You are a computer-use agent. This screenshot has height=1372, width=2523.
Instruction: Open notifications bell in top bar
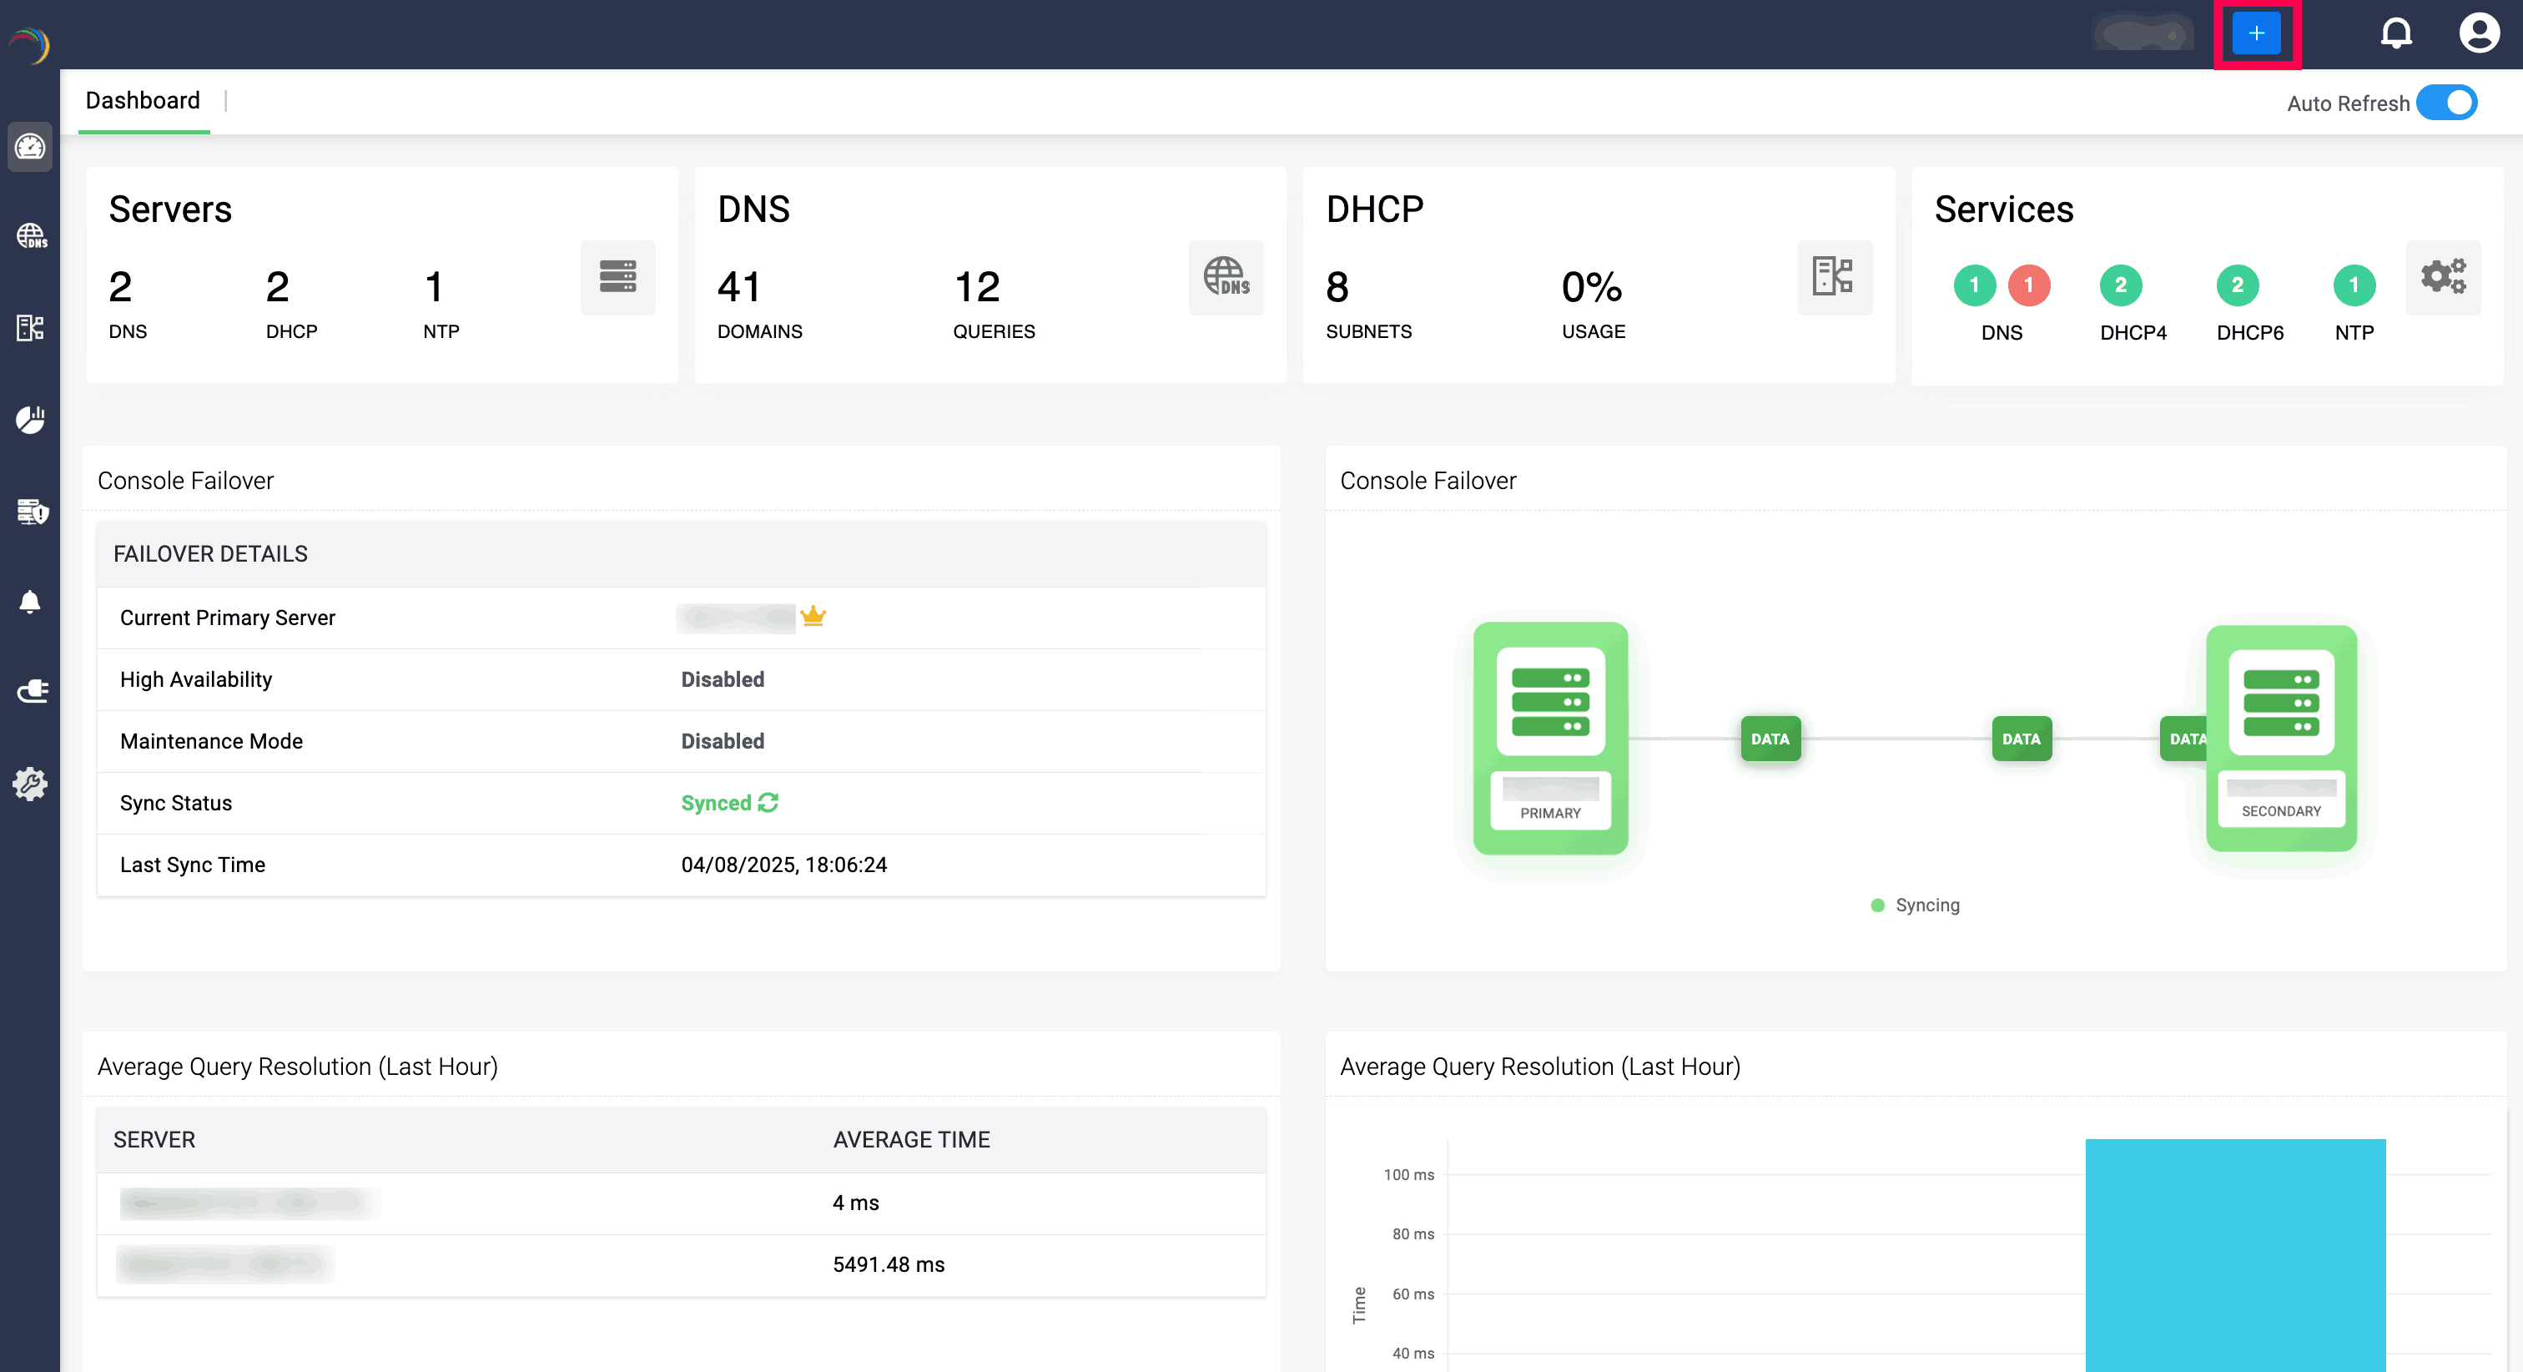(x=2395, y=33)
